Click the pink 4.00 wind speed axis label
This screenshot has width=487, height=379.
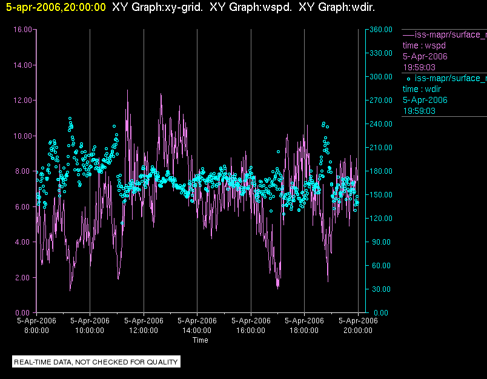(x=24, y=242)
